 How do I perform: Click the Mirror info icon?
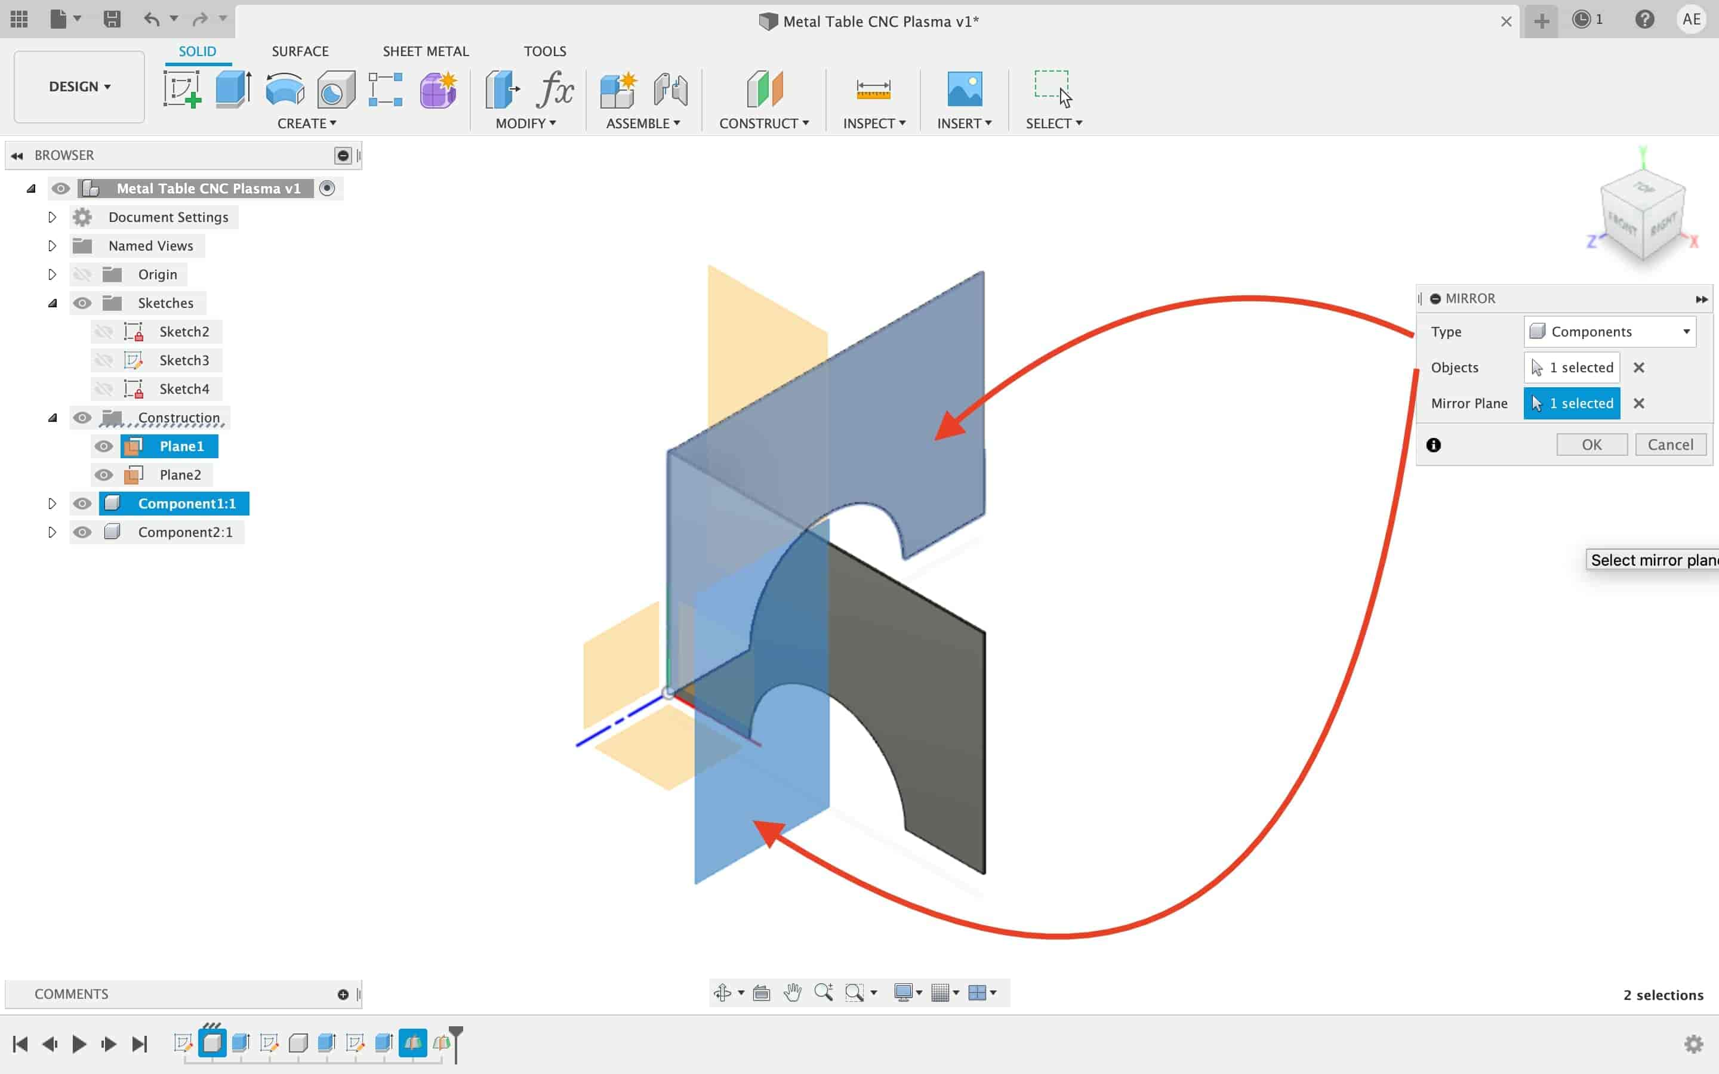coord(1434,445)
